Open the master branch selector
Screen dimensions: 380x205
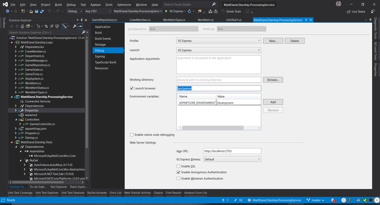tap(315, 200)
